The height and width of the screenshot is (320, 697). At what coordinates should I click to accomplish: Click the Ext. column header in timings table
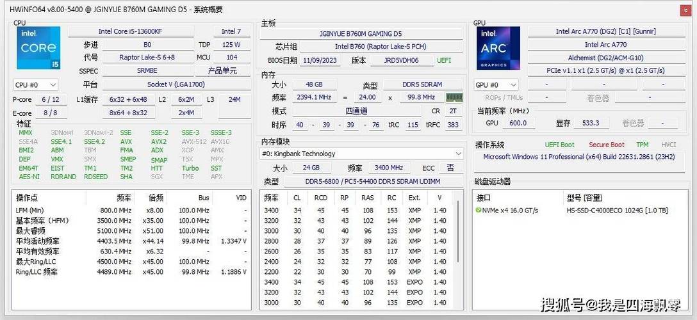point(414,198)
